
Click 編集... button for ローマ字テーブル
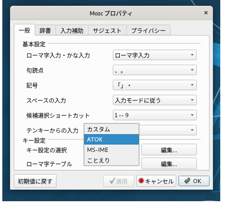[x=169, y=164]
